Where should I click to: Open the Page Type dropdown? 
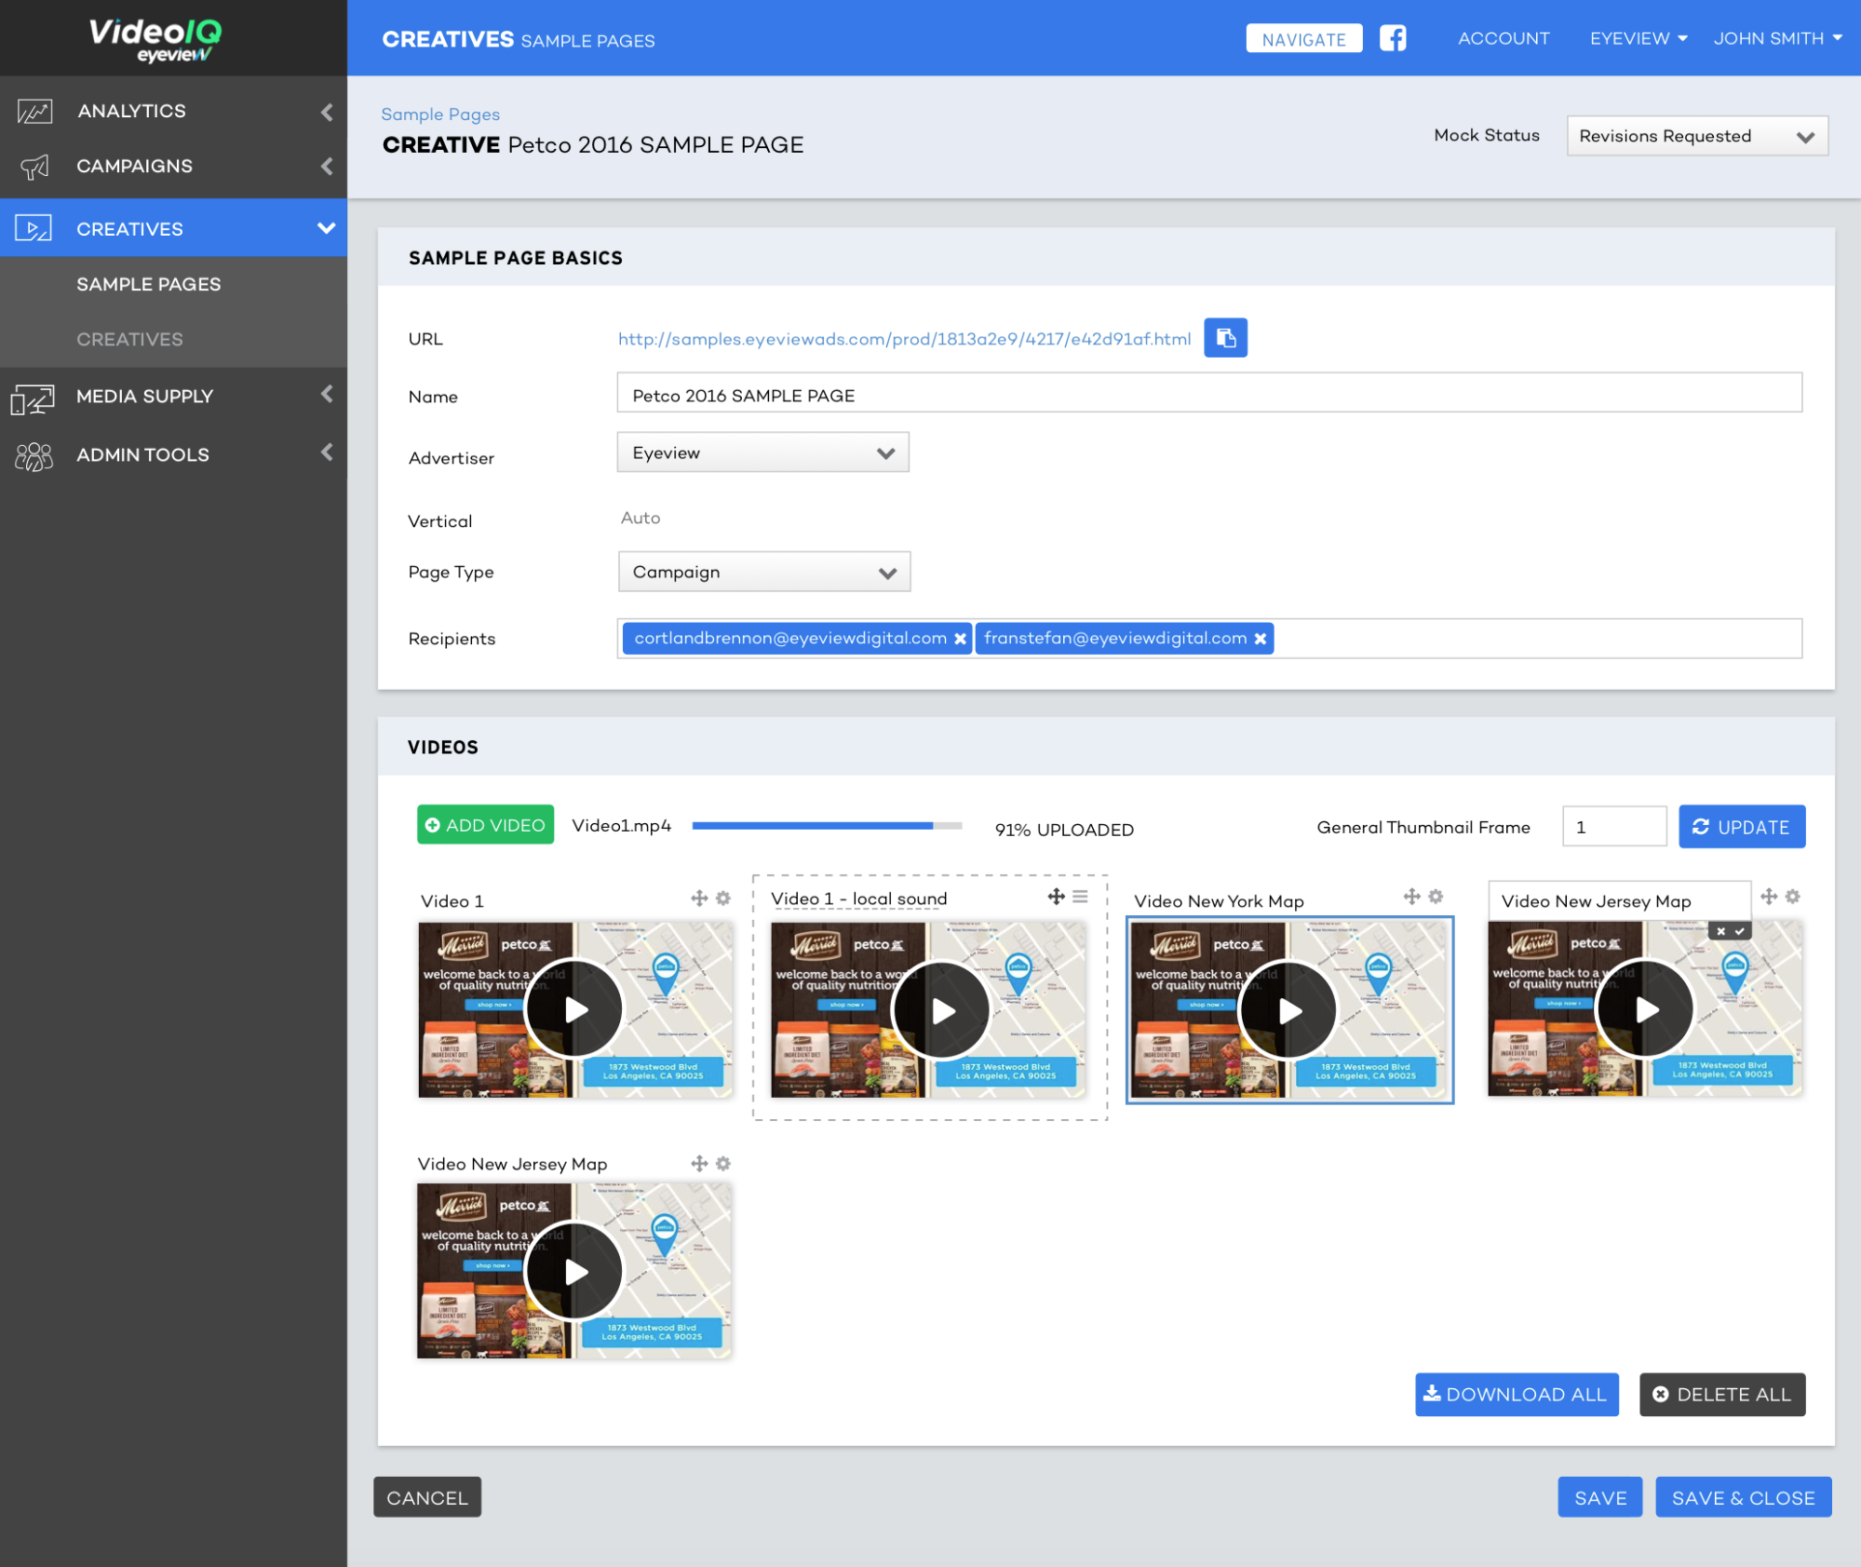coord(763,572)
